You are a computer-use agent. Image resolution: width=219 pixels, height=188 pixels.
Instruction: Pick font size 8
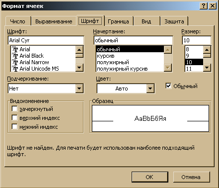[x=194, y=49]
